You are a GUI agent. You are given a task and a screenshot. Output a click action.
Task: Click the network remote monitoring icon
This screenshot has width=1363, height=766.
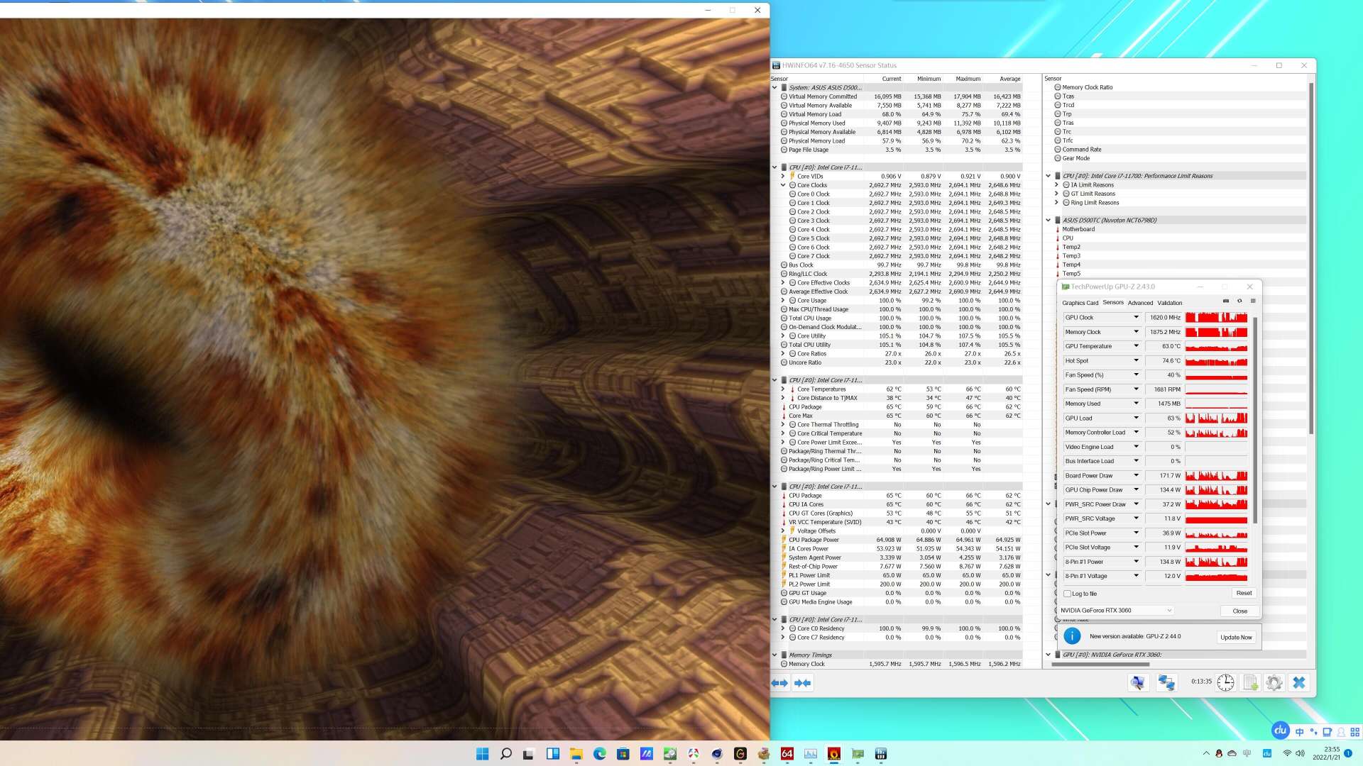click(x=1166, y=682)
